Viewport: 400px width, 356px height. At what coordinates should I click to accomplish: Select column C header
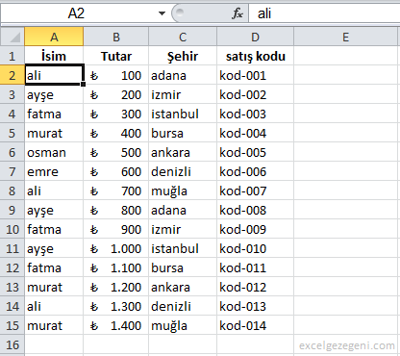point(183,37)
